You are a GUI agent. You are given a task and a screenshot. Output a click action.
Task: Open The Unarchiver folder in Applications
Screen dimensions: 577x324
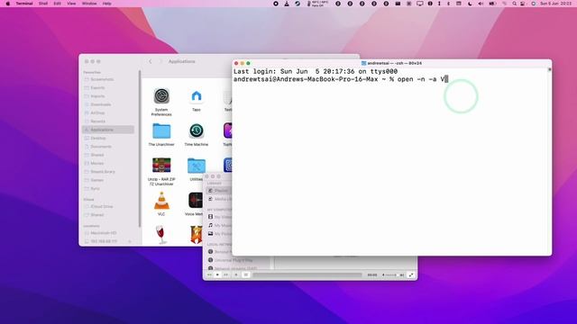coord(161,131)
